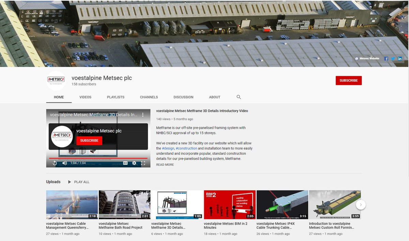
Task: Click title 'voestalpine Metsec Metframe Bath Road Project'
Action: [121, 226]
